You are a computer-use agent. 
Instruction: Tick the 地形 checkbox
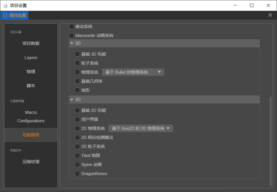pos(77,90)
